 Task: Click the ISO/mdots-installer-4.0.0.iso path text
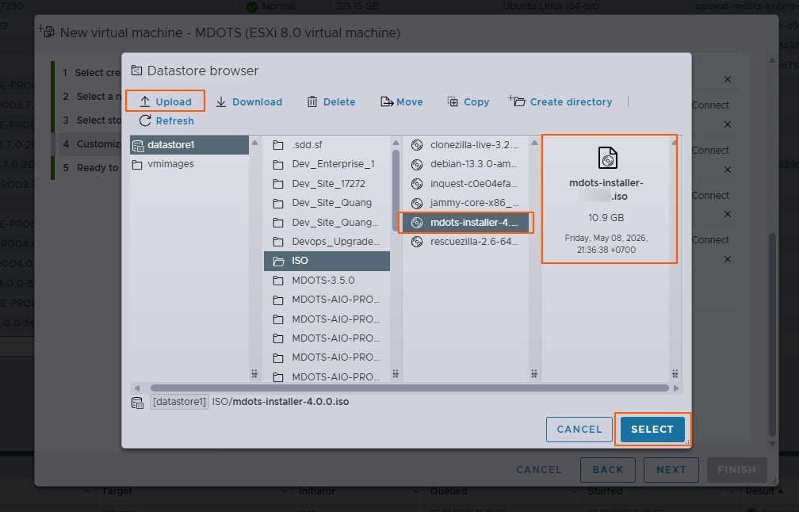(281, 402)
